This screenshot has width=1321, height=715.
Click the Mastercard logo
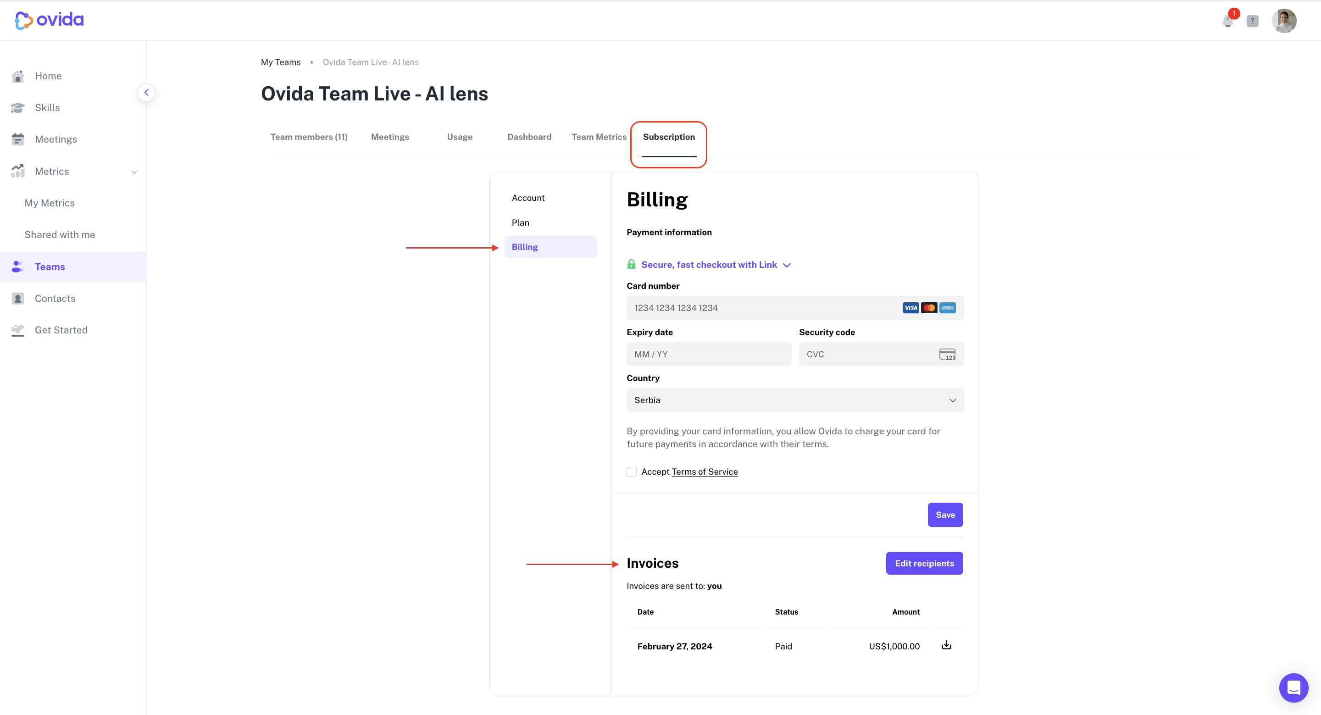929,308
